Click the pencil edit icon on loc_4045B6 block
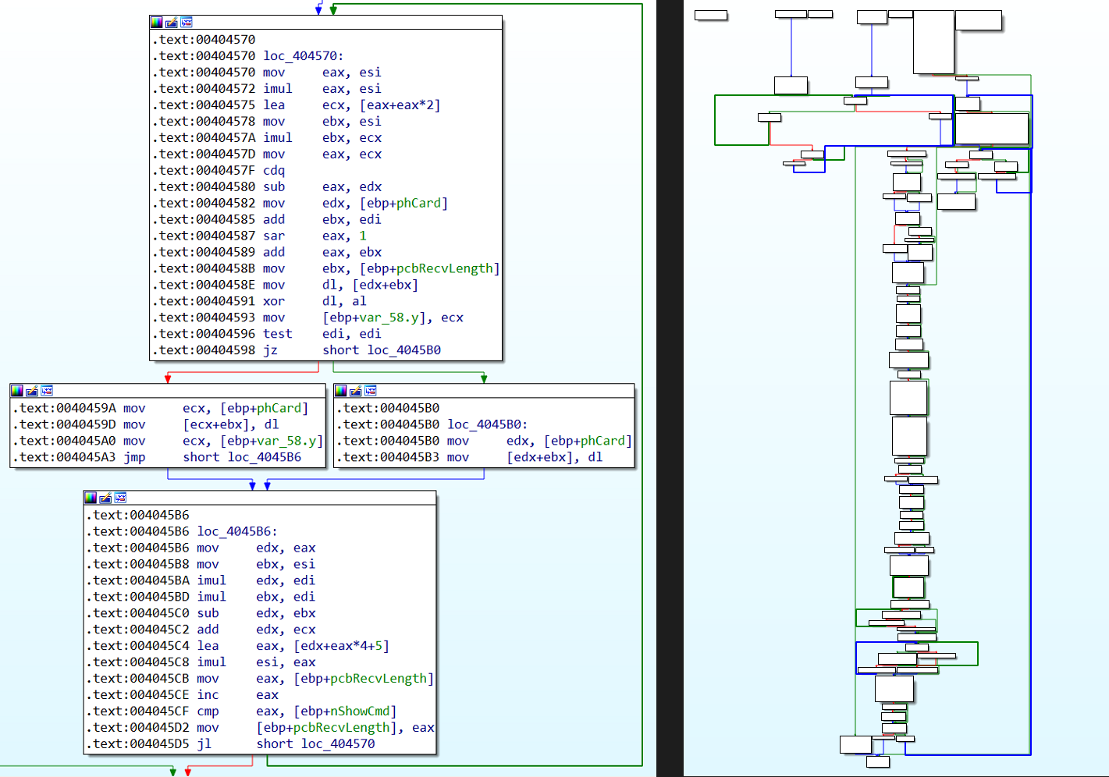 tap(105, 498)
